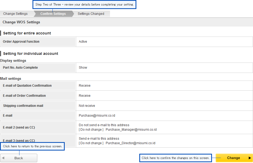The width and height of the screenshot is (253, 163).
Task: Click the Setting for individual account heading
Action: point(31,54)
